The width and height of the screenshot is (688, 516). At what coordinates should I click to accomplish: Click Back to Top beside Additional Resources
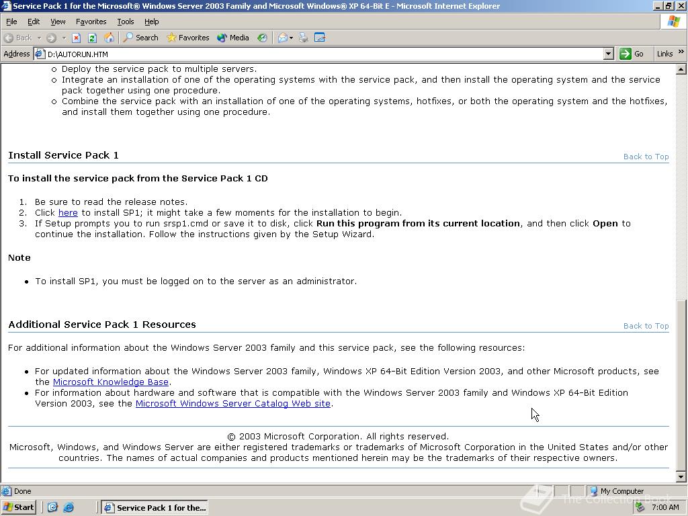646,326
